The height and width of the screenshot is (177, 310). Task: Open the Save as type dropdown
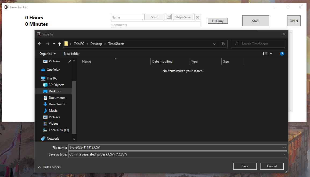click(x=284, y=154)
